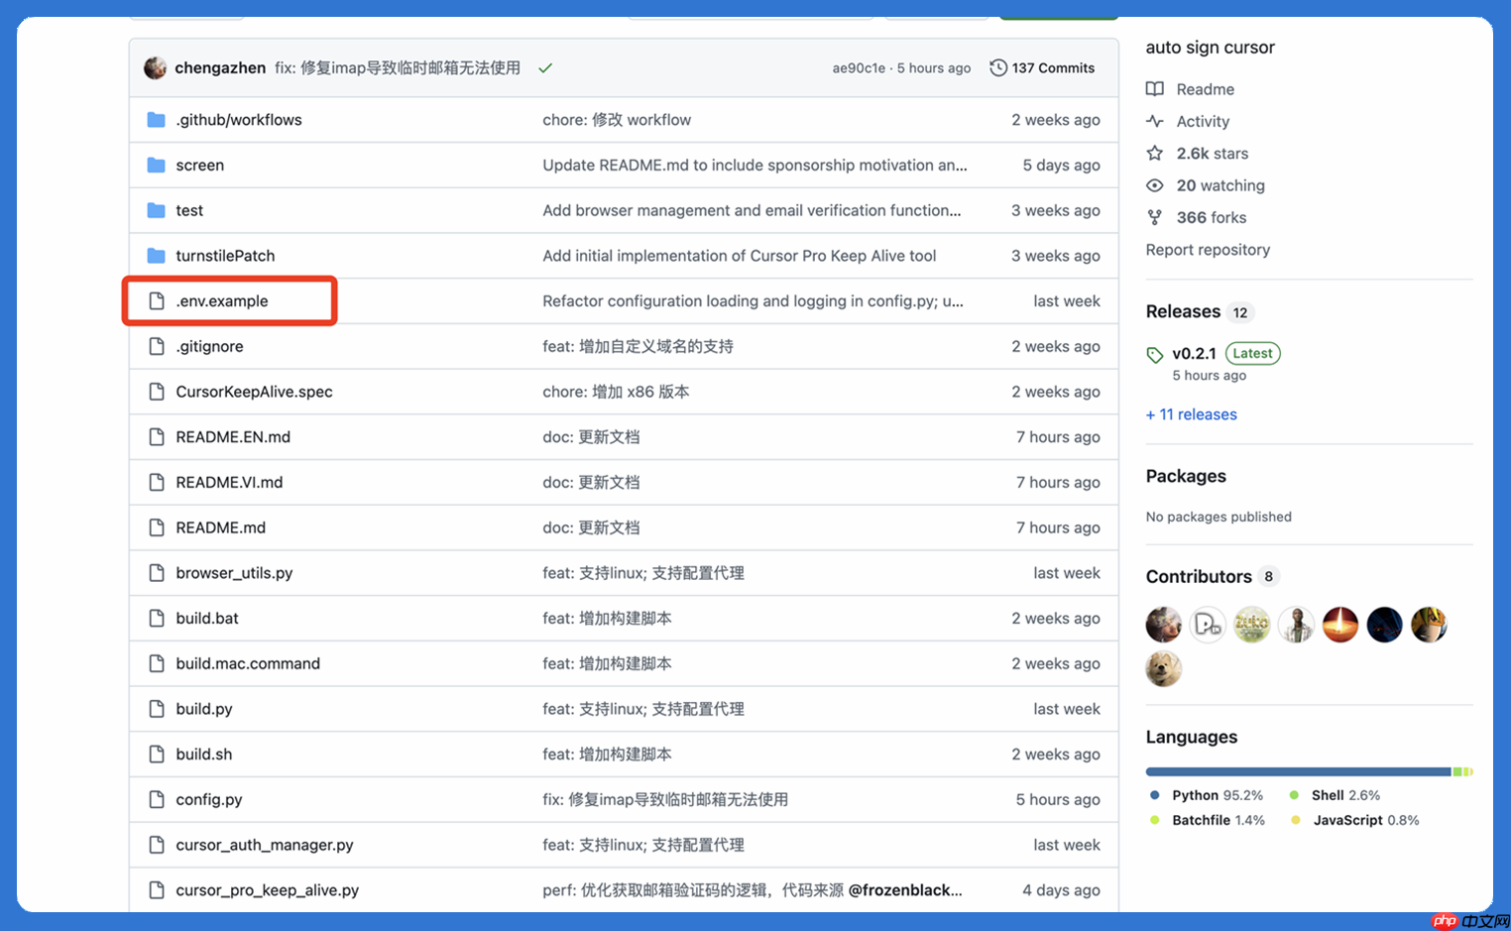The image size is (1511, 931).
Task: Click the Shell 2.6% language entry
Action: (1335, 795)
